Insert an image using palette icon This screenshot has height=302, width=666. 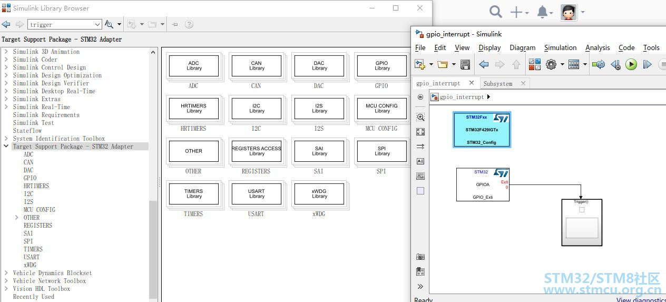pyautogui.click(x=420, y=176)
